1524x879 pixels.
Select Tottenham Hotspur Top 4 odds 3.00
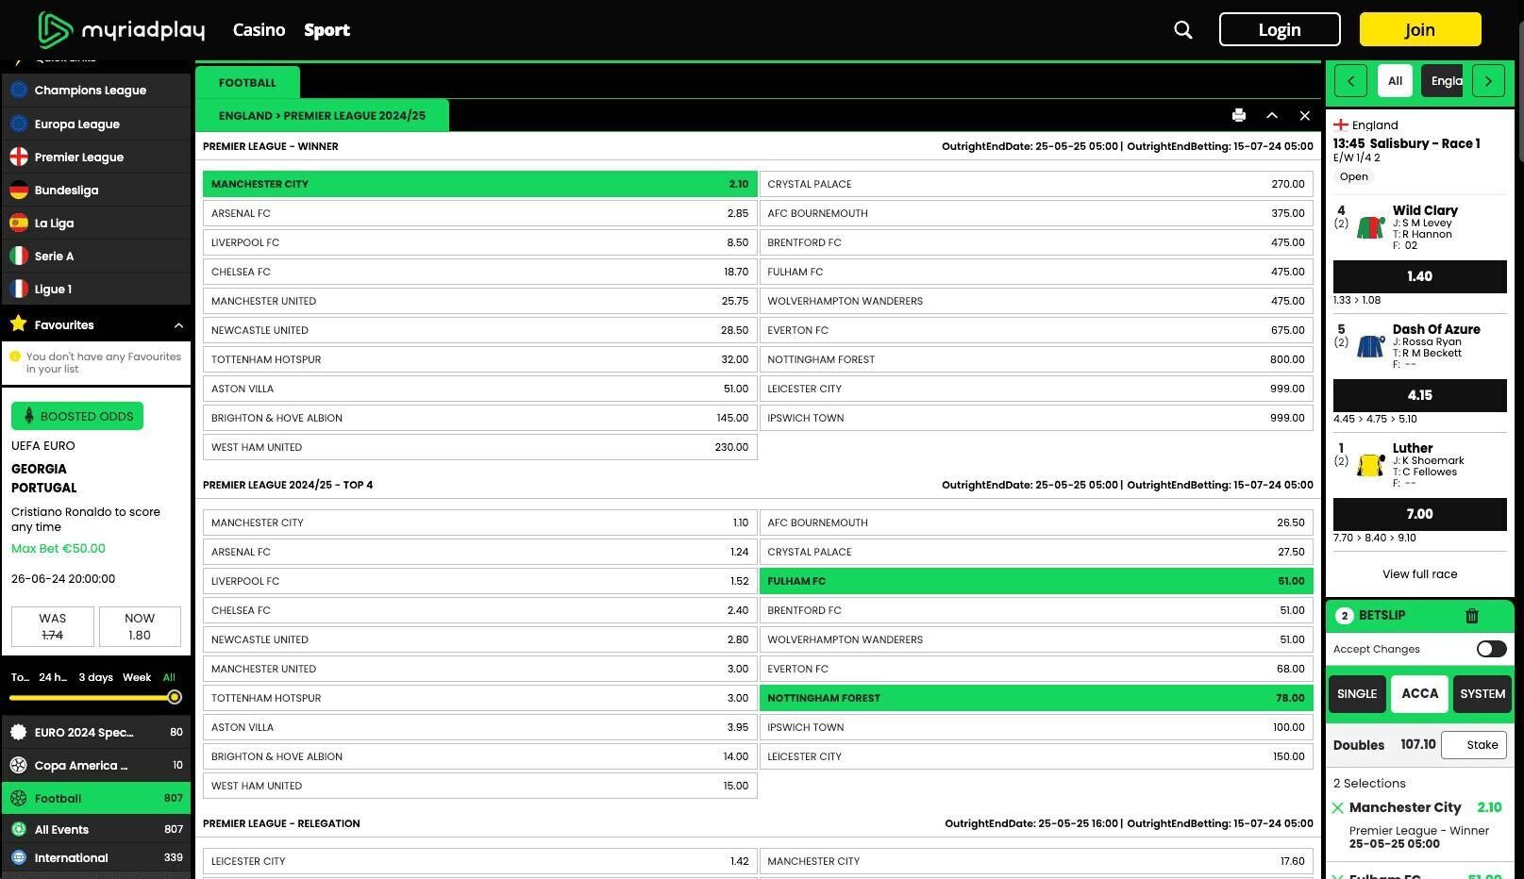480,698
